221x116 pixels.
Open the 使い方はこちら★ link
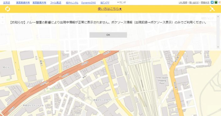click(x=110, y=9)
